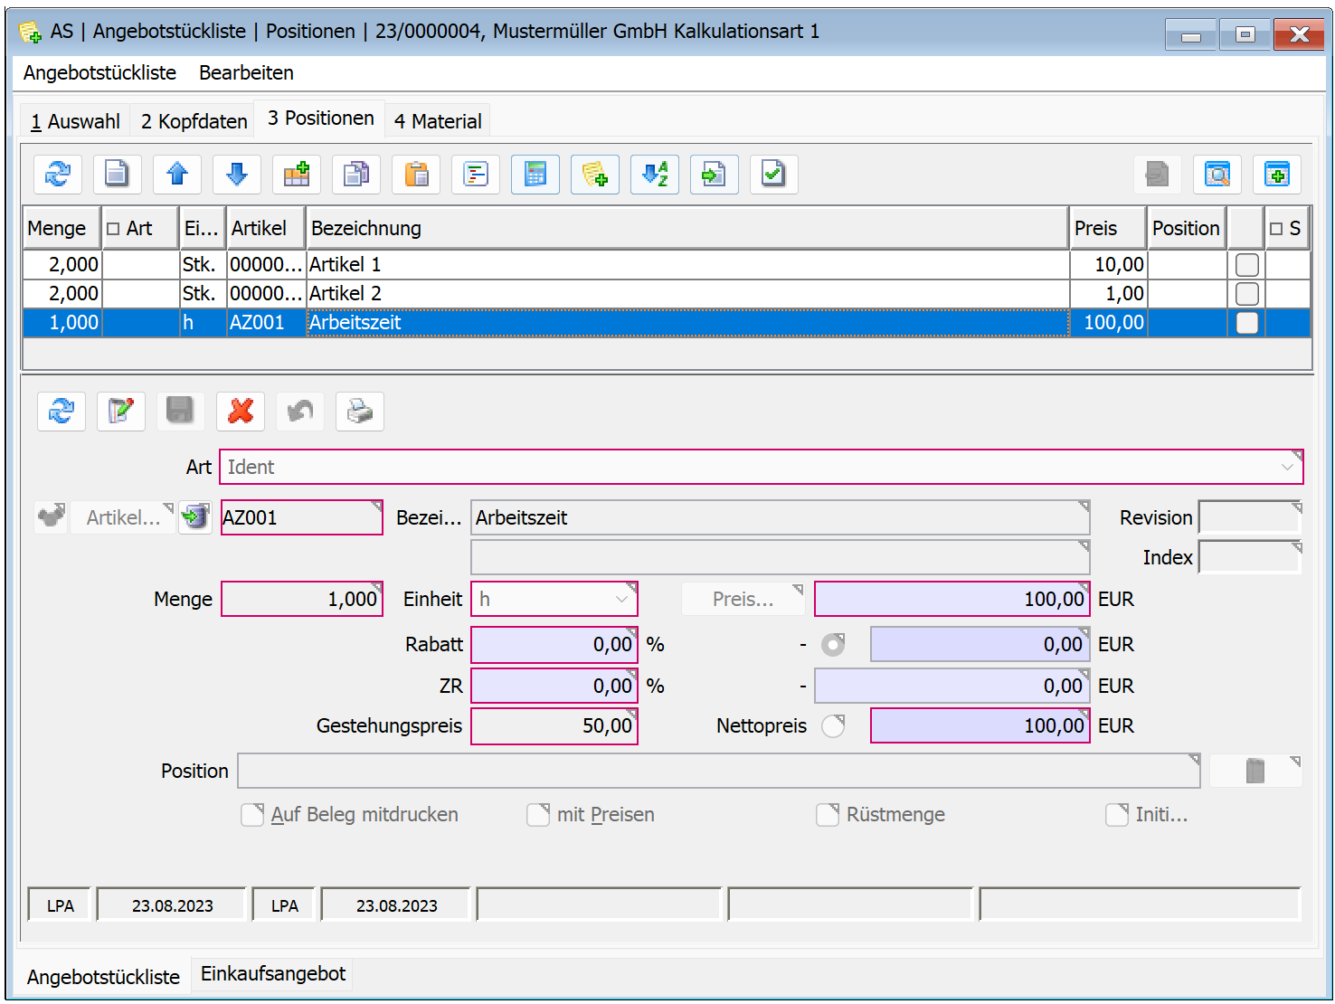Screen dimensions: 1335x1004
Task: Click the pencil edit icon
Action: click(x=121, y=412)
